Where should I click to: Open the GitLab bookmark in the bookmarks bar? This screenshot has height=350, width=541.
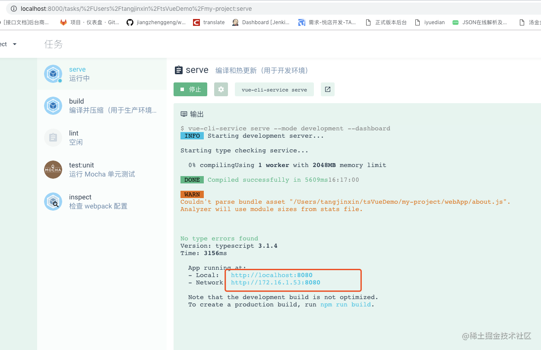tap(90, 22)
